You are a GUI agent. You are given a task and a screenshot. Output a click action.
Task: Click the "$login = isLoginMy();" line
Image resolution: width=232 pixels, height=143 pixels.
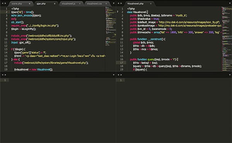click(24, 29)
